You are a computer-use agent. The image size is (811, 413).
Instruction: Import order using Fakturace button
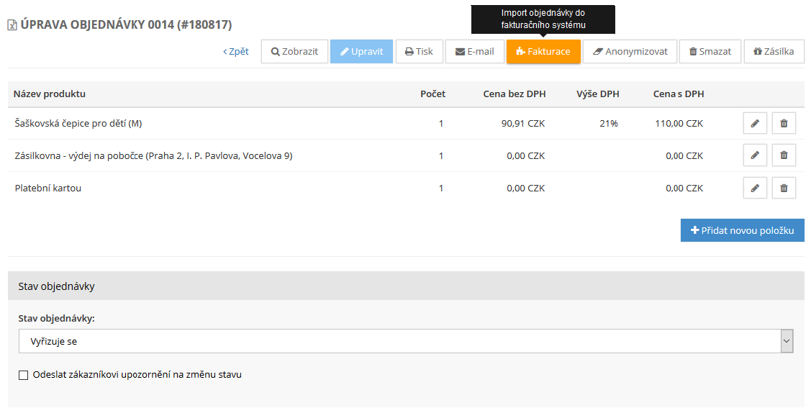point(543,52)
